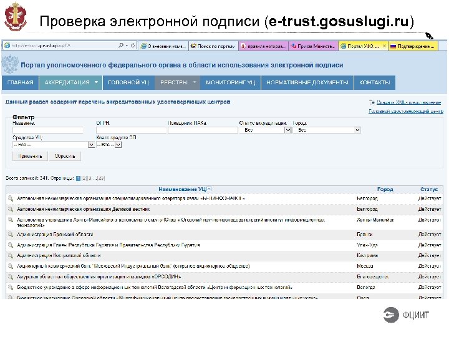Click the refresh icon in address bar
Image resolution: width=449 pixels, height=337 pixels.
133,46
